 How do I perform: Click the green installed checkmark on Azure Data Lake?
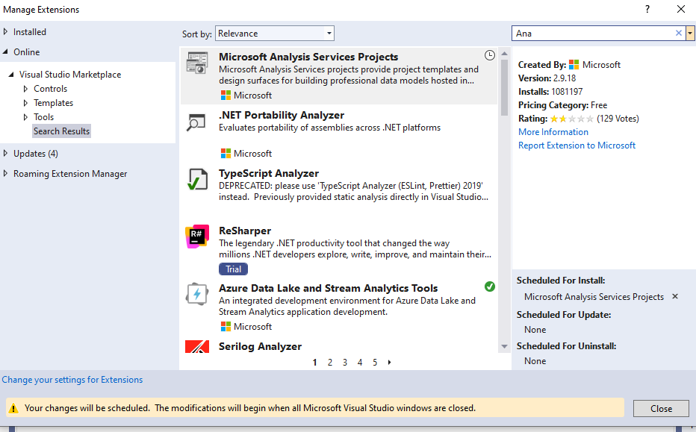coord(490,287)
